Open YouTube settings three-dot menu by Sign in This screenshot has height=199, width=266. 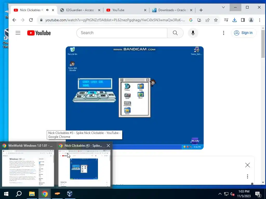pos(224,33)
